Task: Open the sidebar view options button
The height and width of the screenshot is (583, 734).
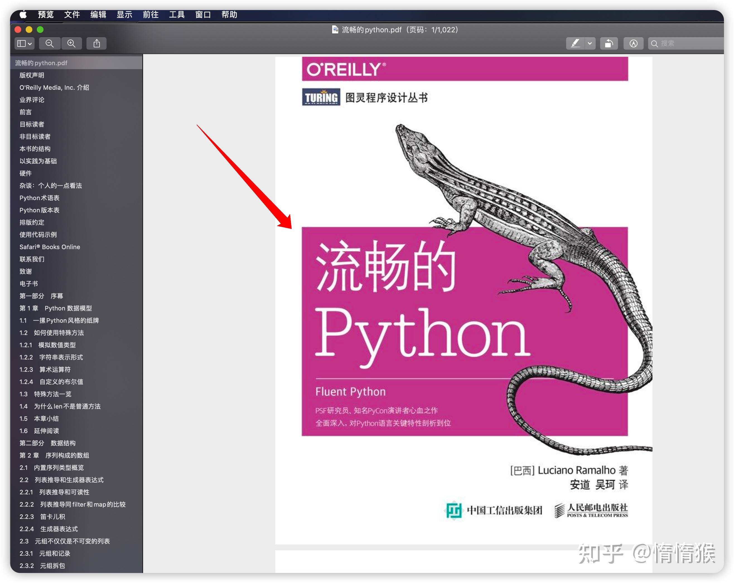Action: pos(25,43)
